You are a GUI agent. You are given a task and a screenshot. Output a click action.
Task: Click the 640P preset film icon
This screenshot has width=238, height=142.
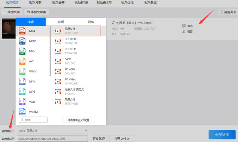pyautogui.click(x=58, y=61)
